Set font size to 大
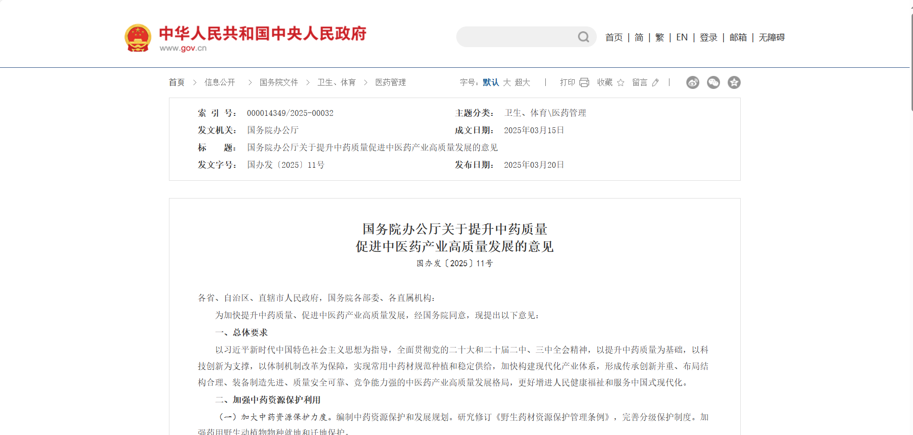This screenshot has width=913, height=435. pyautogui.click(x=507, y=83)
